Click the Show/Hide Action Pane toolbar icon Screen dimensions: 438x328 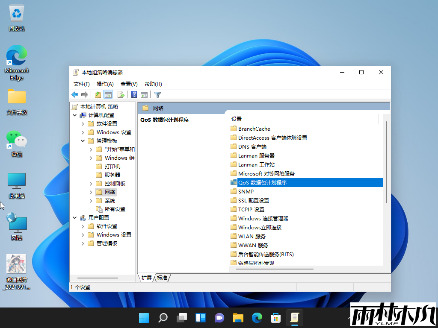pyautogui.click(x=144, y=94)
